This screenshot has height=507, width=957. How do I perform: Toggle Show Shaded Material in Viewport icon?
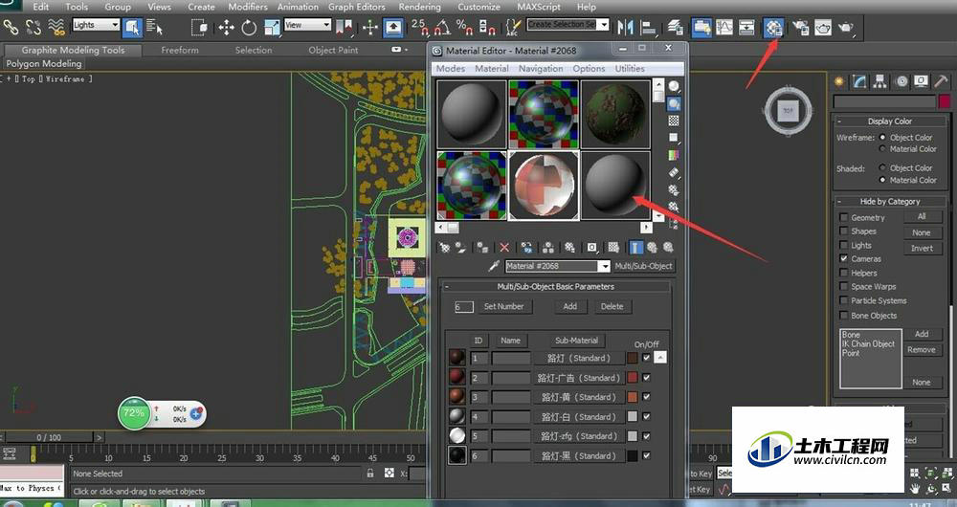coord(614,248)
